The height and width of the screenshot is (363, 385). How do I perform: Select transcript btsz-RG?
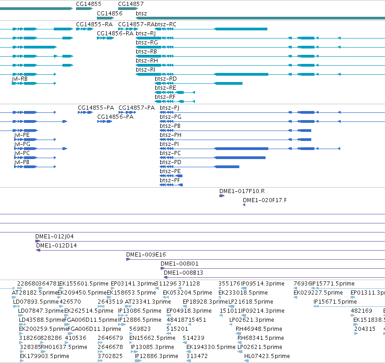tap(147, 43)
